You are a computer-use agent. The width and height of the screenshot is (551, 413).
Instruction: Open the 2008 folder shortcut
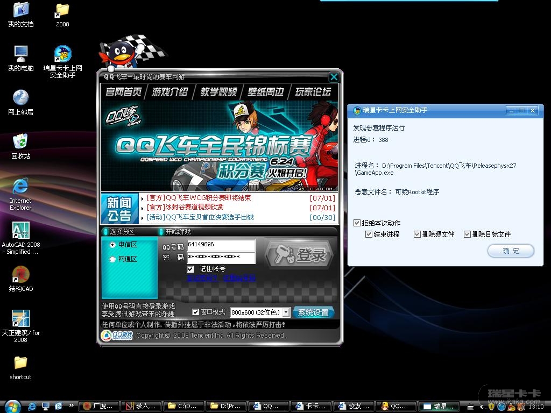coord(62,14)
